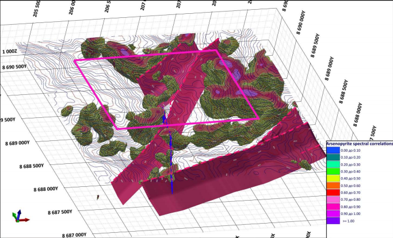Click the red X-axis arrow of the gizmo
This screenshot has height=238, width=393.
(x=24, y=220)
